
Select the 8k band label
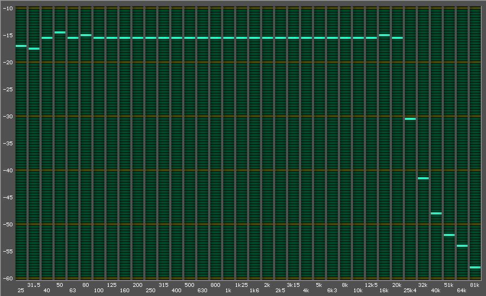pos(345,285)
